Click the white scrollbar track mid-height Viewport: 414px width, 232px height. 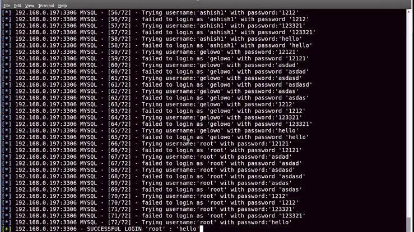(x=408, y=116)
